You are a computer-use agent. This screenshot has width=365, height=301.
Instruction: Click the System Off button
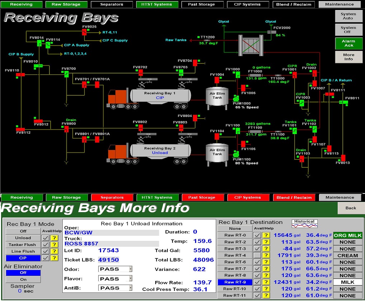pos(349,29)
